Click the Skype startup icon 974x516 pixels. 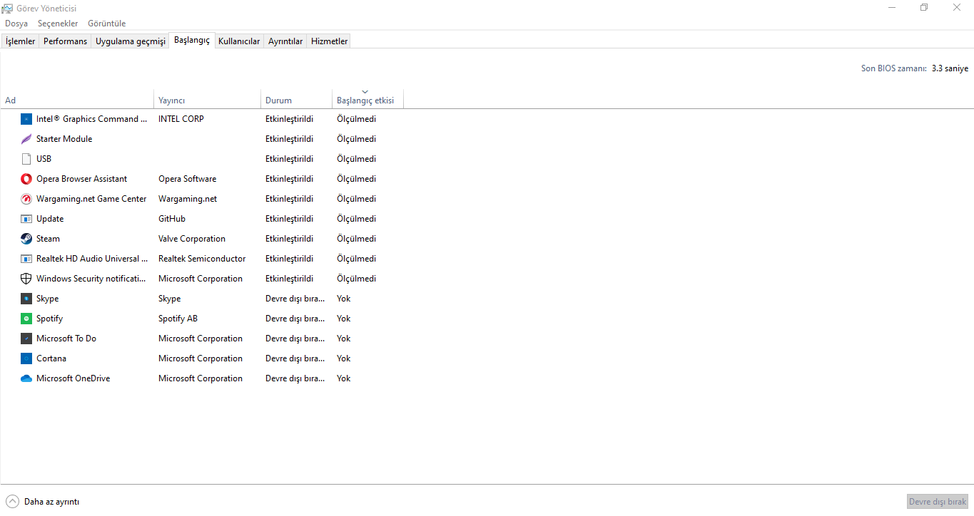click(x=26, y=299)
